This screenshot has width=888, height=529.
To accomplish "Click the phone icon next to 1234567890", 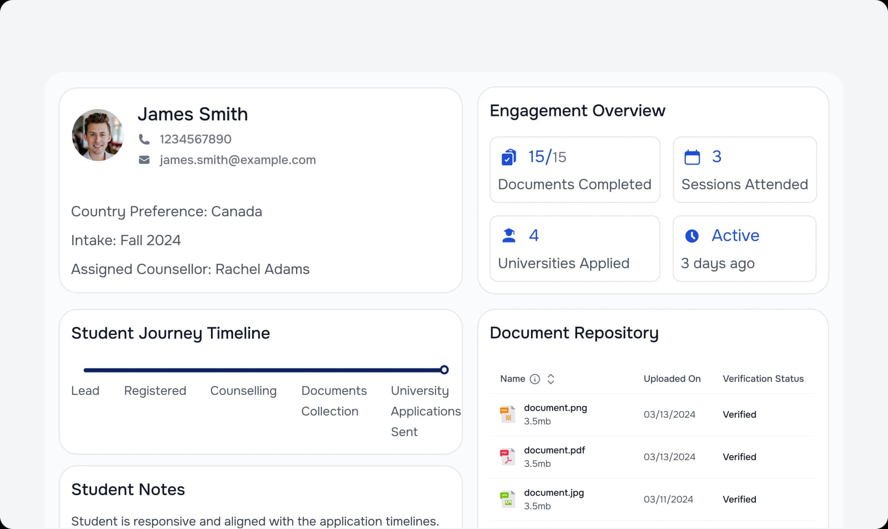I will pyautogui.click(x=144, y=139).
